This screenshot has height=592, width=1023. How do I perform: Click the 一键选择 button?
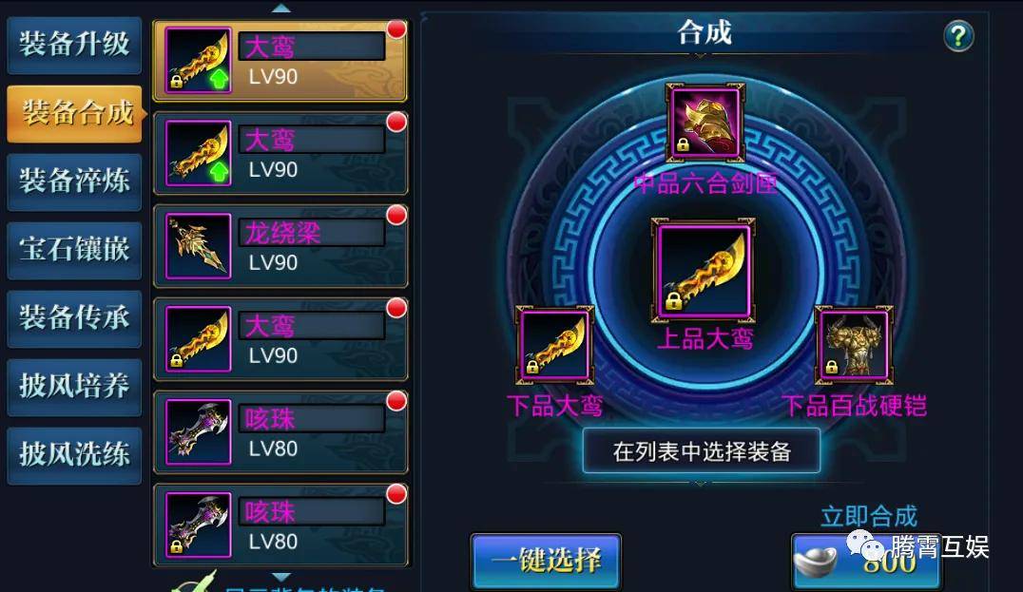pos(546,561)
